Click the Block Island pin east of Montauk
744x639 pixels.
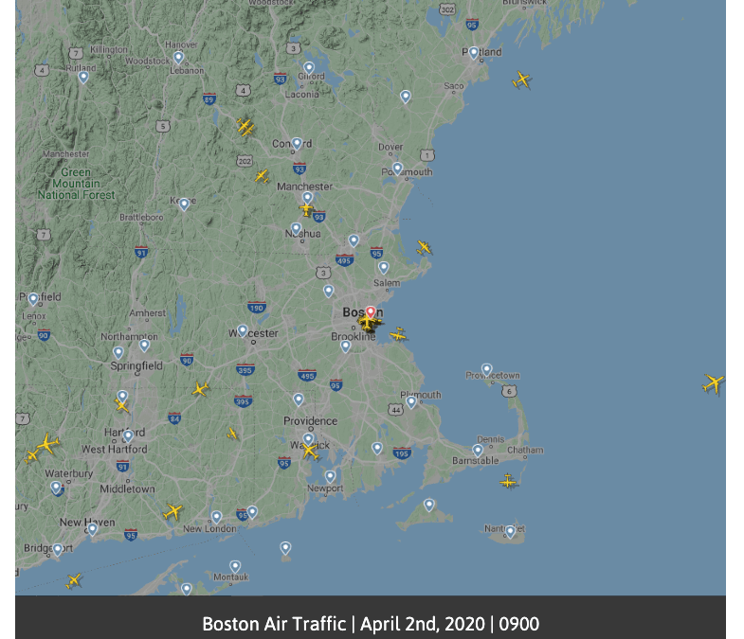(x=285, y=548)
